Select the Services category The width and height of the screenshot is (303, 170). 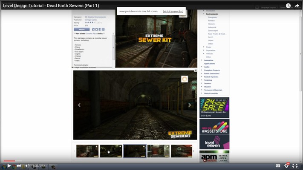pyautogui.click(x=208, y=83)
